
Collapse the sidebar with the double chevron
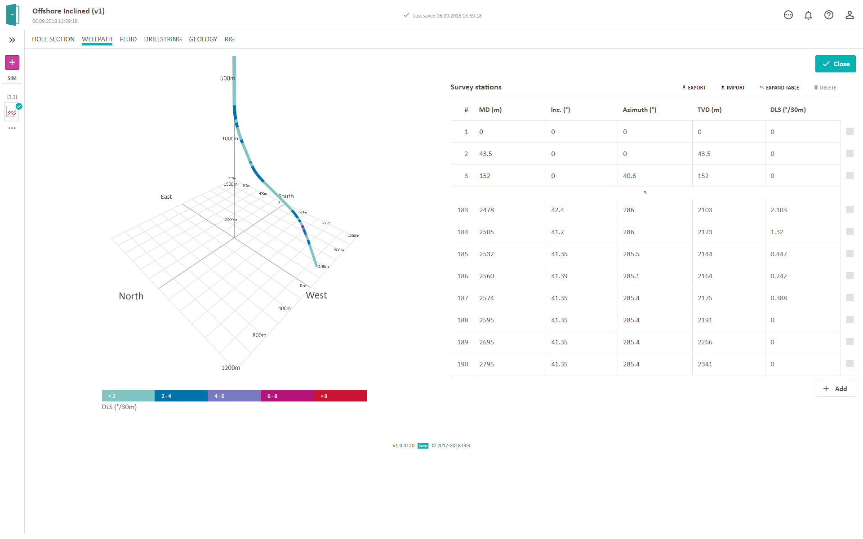(12, 40)
